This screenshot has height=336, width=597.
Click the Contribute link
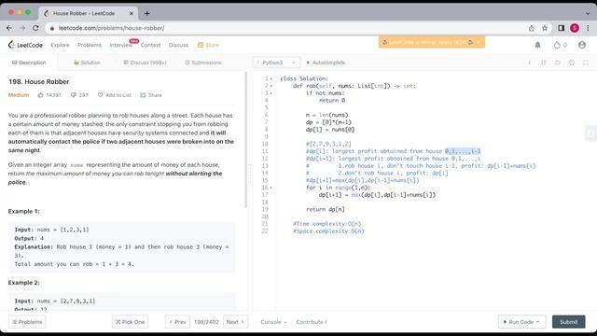point(312,322)
